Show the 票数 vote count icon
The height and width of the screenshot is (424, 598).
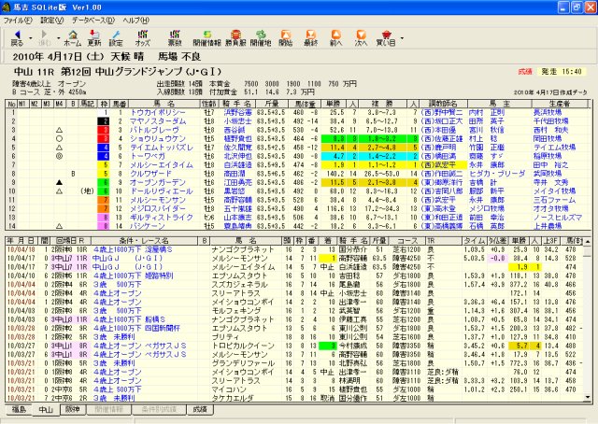coord(175,35)
